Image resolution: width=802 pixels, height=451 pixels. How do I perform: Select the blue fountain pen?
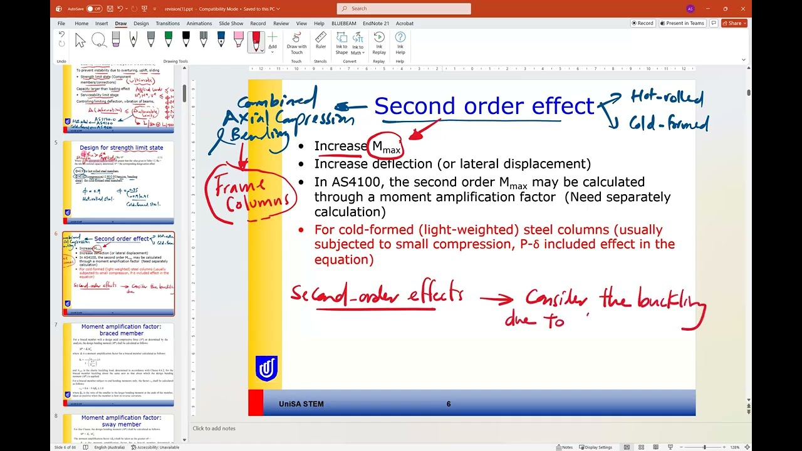221,41
